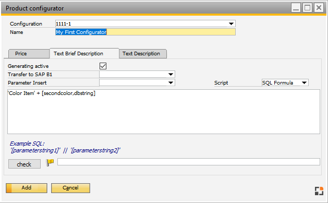Viewport: 328px width, 203px height.
Task: Click the Name input field
Action: [145, 32]
